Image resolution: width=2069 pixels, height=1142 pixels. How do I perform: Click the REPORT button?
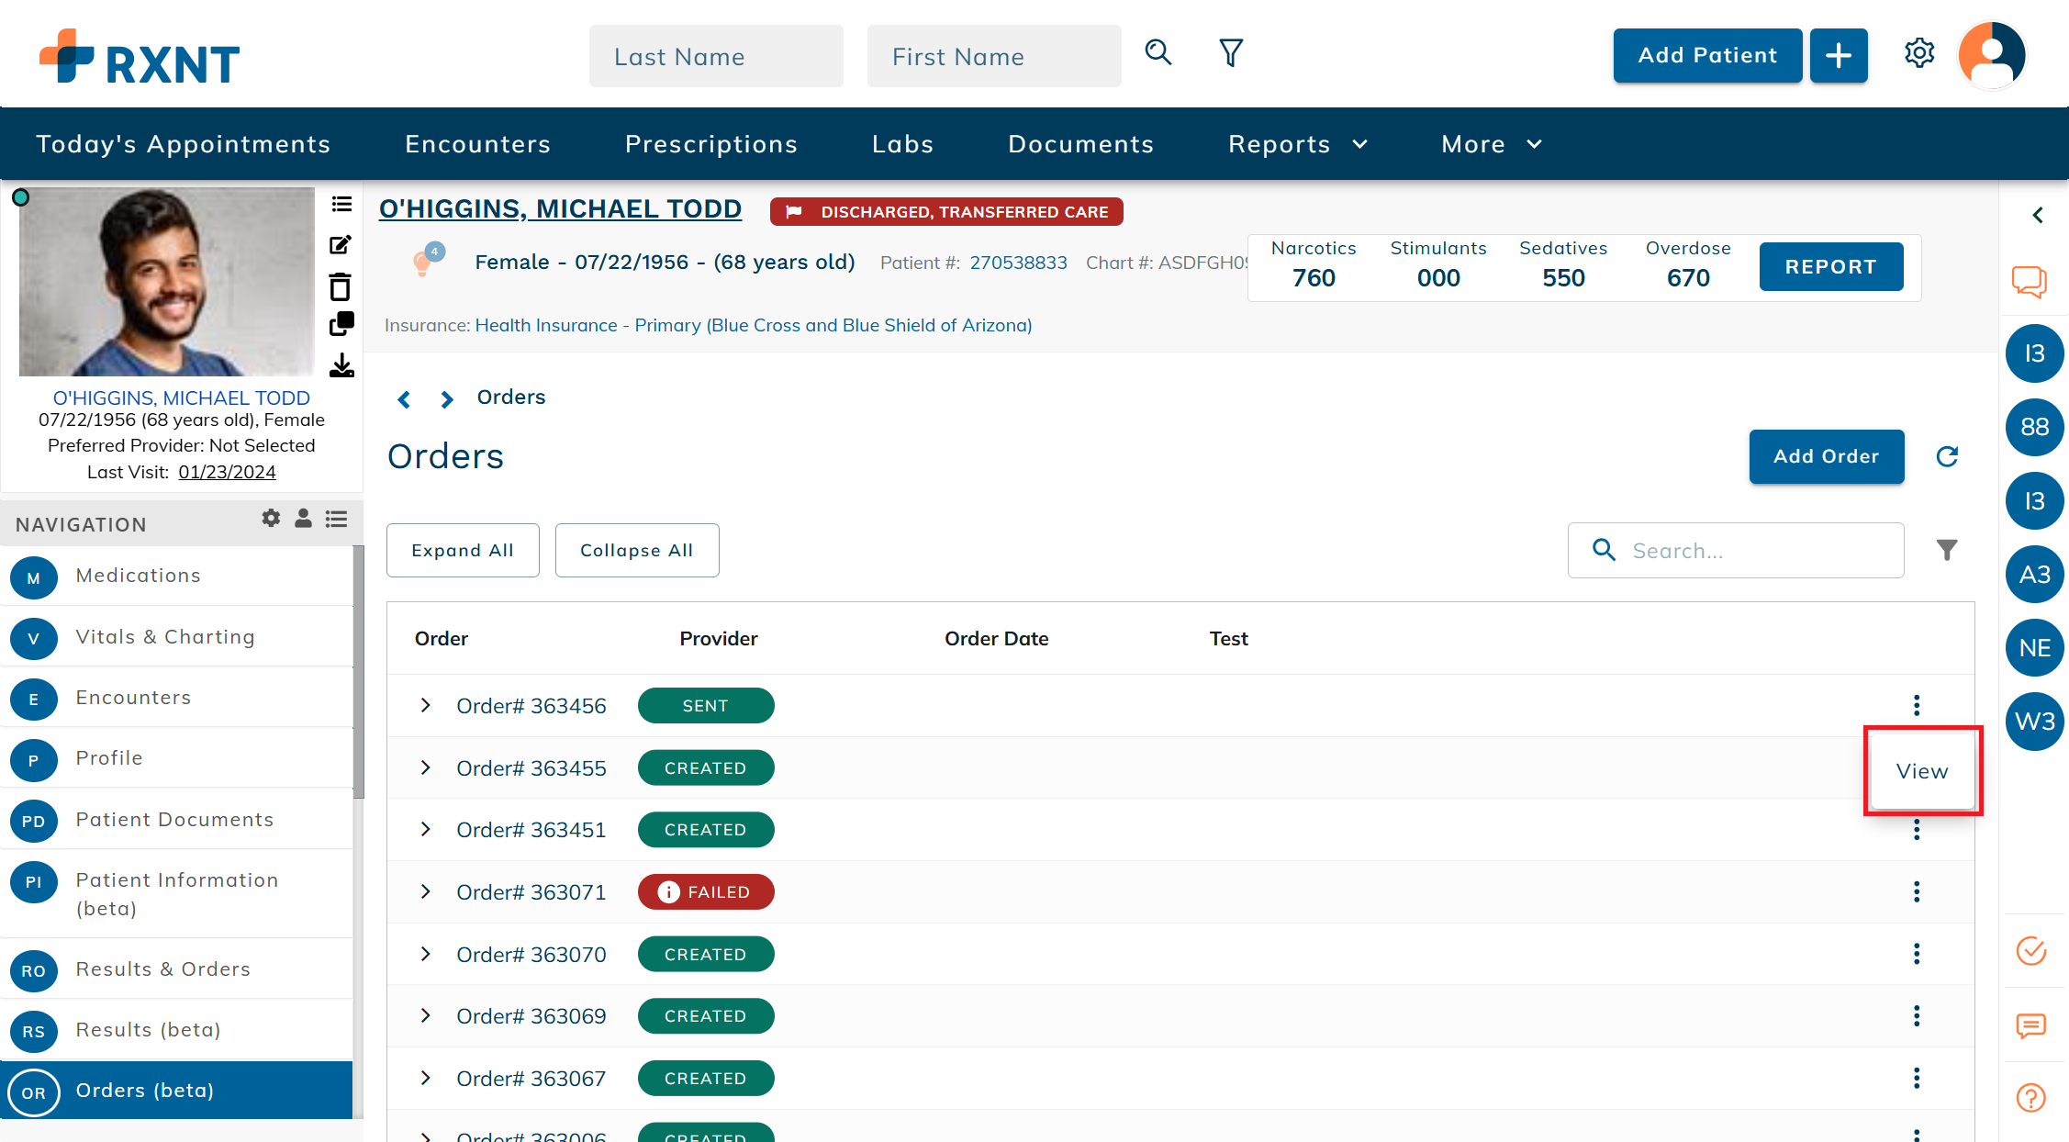click(1831, 266)
